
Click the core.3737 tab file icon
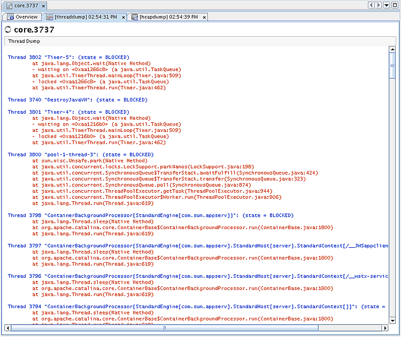[x=9, y=5]
